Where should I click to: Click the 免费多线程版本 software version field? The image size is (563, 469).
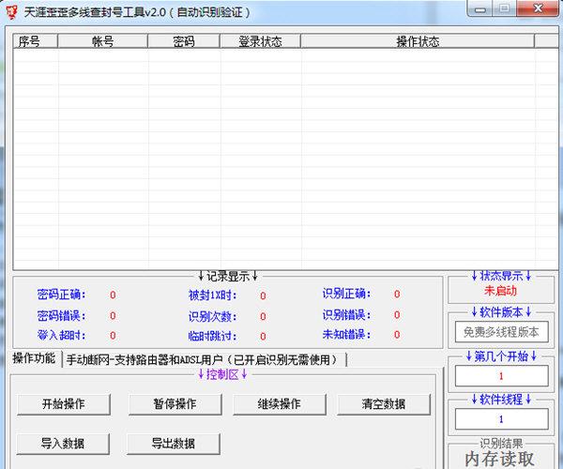500,332
